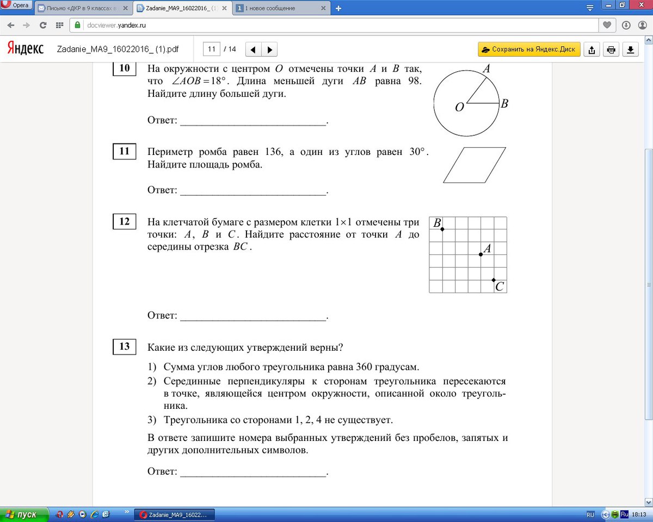Click the rhombus figure beside task 11
The width and height of the screenshot is (653, 522).
click(x=475, y=165)
